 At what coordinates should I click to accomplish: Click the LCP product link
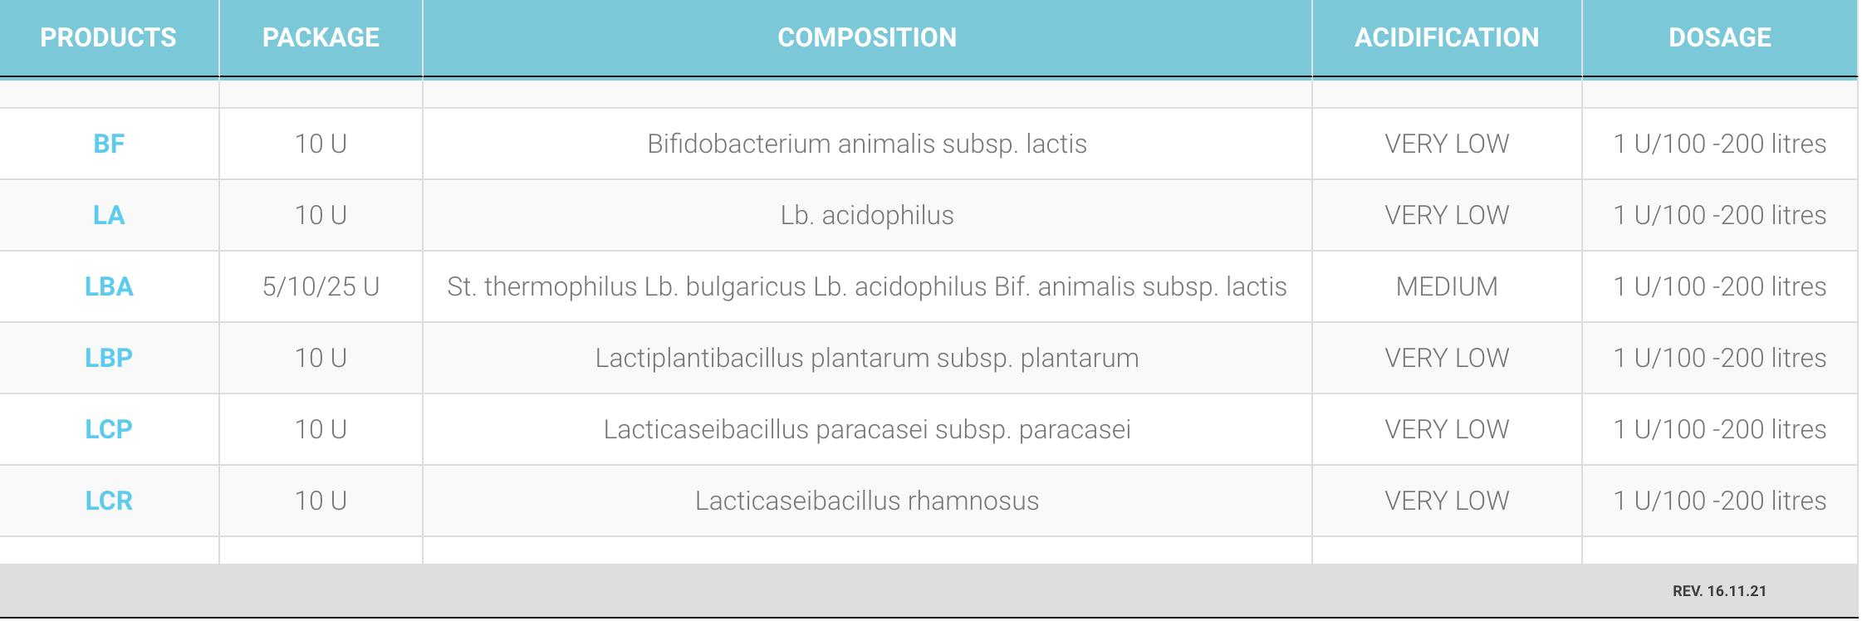click(109, 429)
